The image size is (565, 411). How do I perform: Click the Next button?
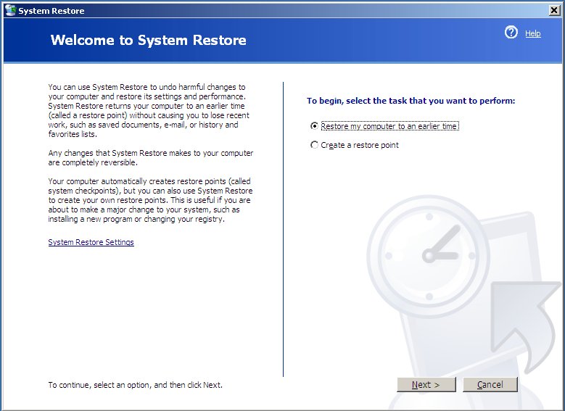click(x=426, y=385)
